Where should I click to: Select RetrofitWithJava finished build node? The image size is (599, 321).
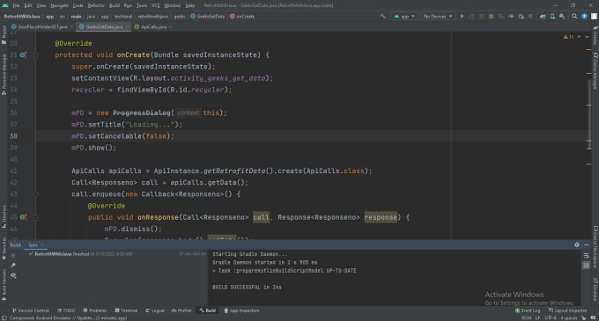point(80,254)
